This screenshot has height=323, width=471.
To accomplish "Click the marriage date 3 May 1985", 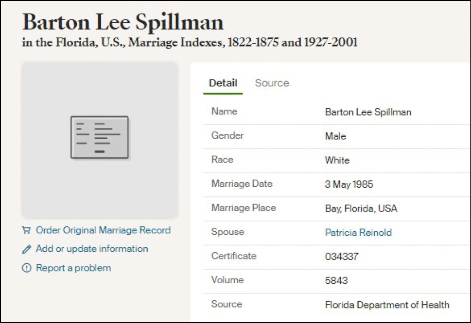I will point(349,184).
